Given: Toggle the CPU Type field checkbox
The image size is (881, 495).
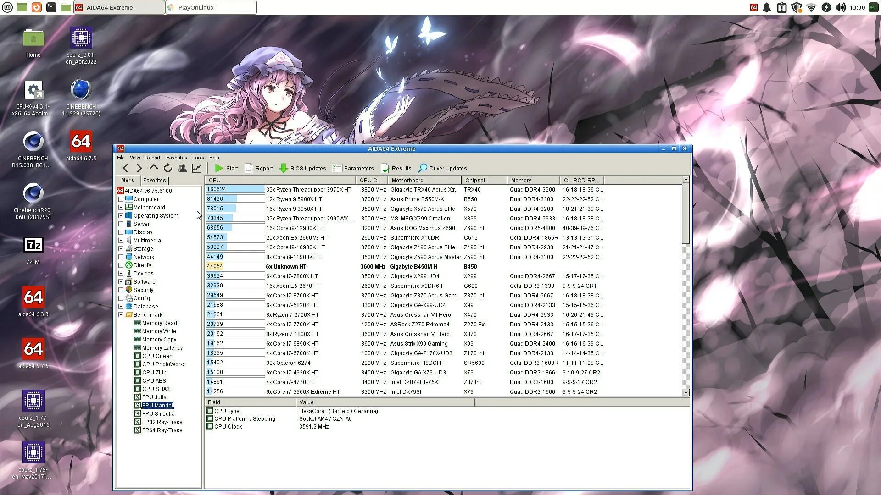Looking at the screenshot, I should coord(210,411).
